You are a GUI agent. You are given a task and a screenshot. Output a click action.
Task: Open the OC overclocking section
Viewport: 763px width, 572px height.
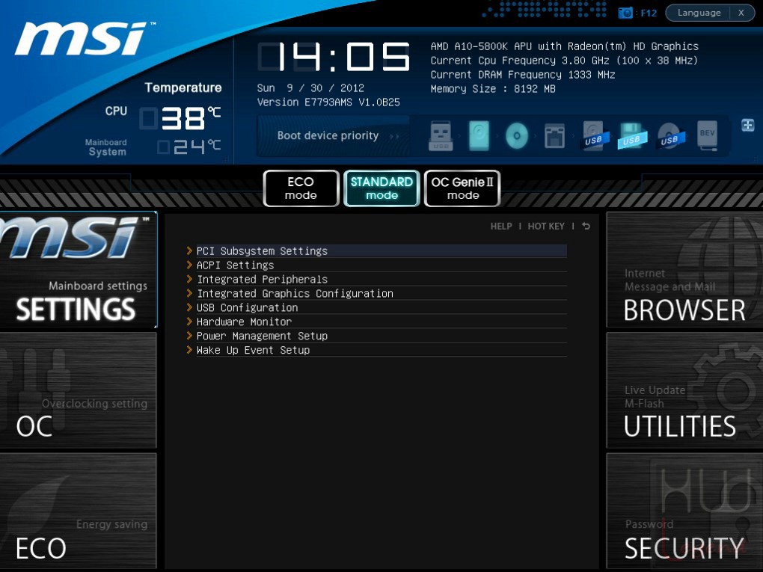(79, 390)
